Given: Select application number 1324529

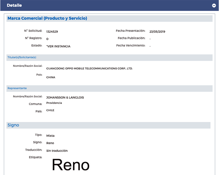Looking at the screenshot, I should 52,32.
